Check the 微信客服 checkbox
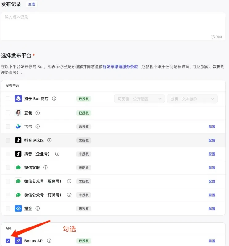The width and height of the screenshot is (229, 246). coord(8,168)
